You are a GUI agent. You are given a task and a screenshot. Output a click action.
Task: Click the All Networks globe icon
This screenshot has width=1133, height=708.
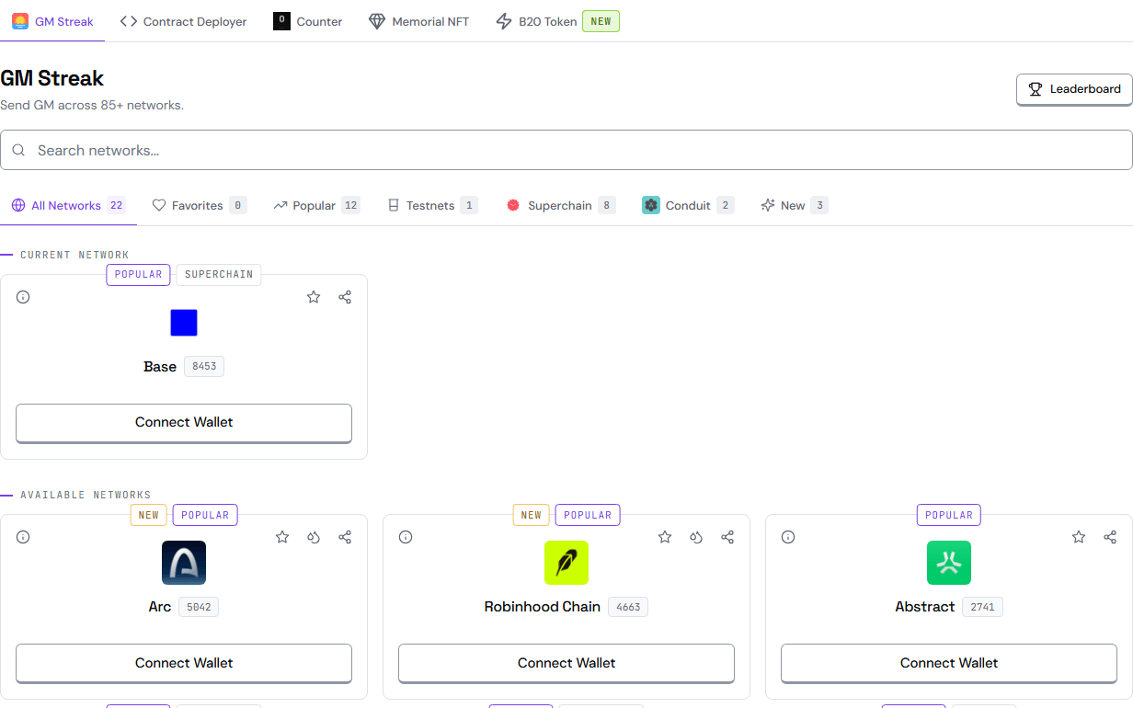tap(18, 205)
